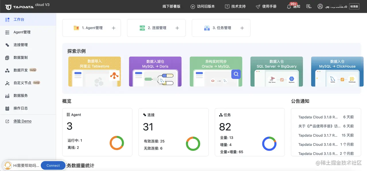Open 数据服务 in the sidebar

coord(28,96)
